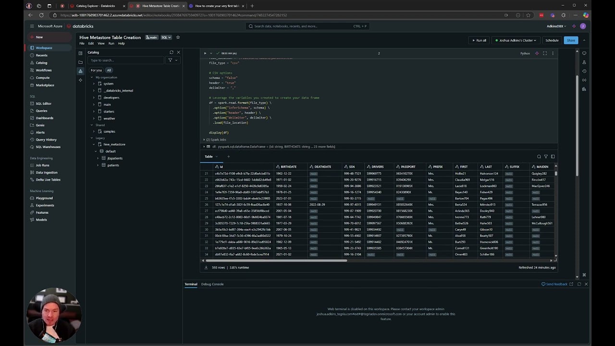Open the cell Assistant sparkle icon
Screen dimensions: 615x346
click(x=537, y=53)
